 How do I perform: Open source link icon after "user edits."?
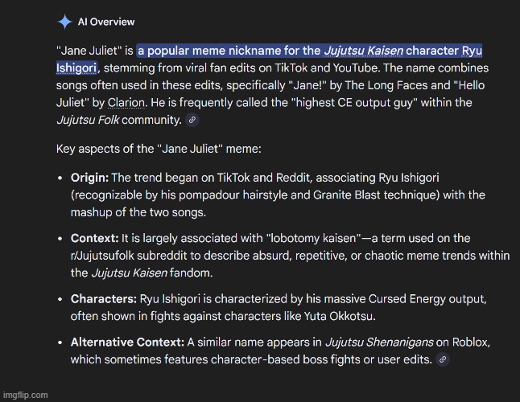[442, 359]
